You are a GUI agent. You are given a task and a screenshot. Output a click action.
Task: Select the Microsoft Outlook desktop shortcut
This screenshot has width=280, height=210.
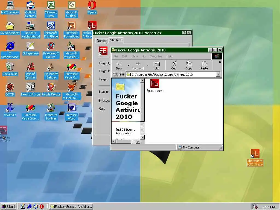pyautogui.click(x=71, y=9)
